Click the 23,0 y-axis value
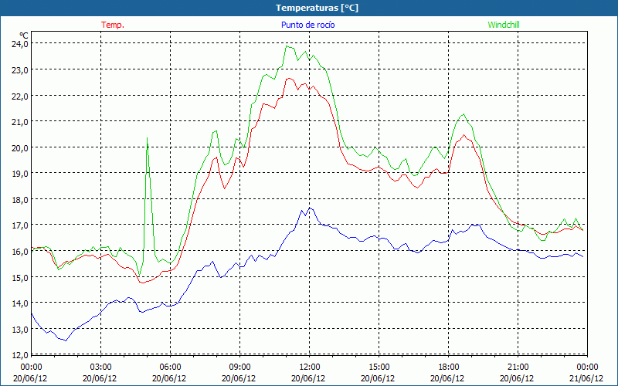This screenshot has height=386, width=618. click(20, 69)
